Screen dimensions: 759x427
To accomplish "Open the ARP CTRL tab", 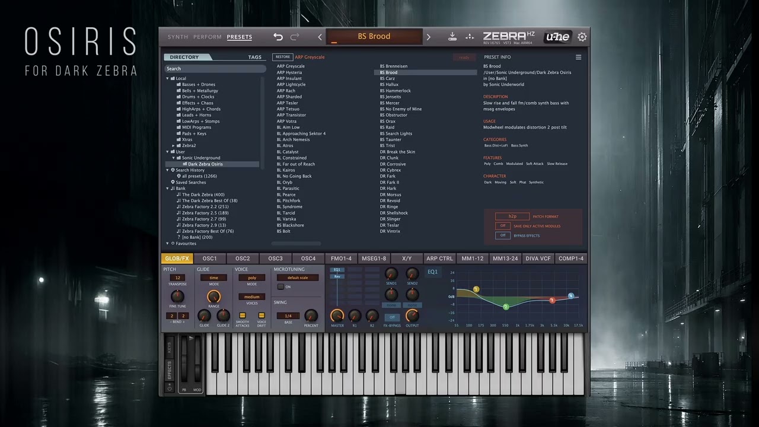I will (439, 259).
